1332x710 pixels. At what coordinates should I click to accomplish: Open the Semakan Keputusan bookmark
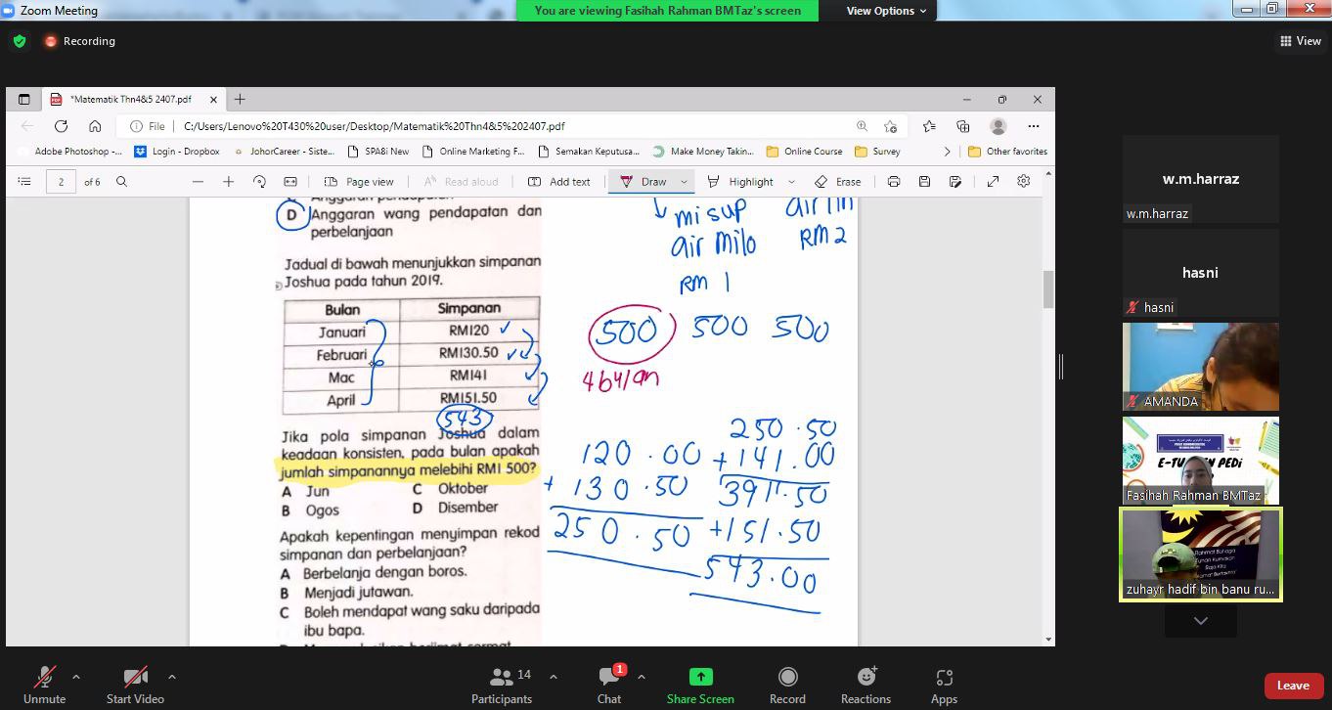[589, 152]
